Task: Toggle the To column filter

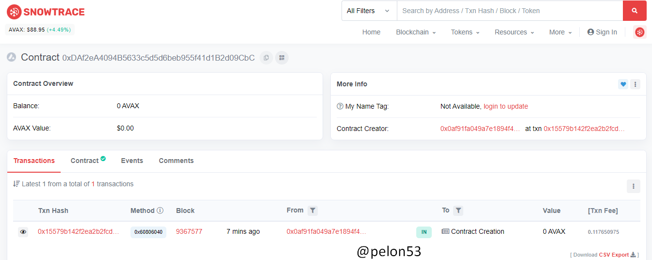Action: click(x=458, y=211)
